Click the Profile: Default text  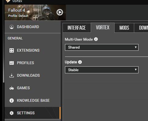[18, 16]
